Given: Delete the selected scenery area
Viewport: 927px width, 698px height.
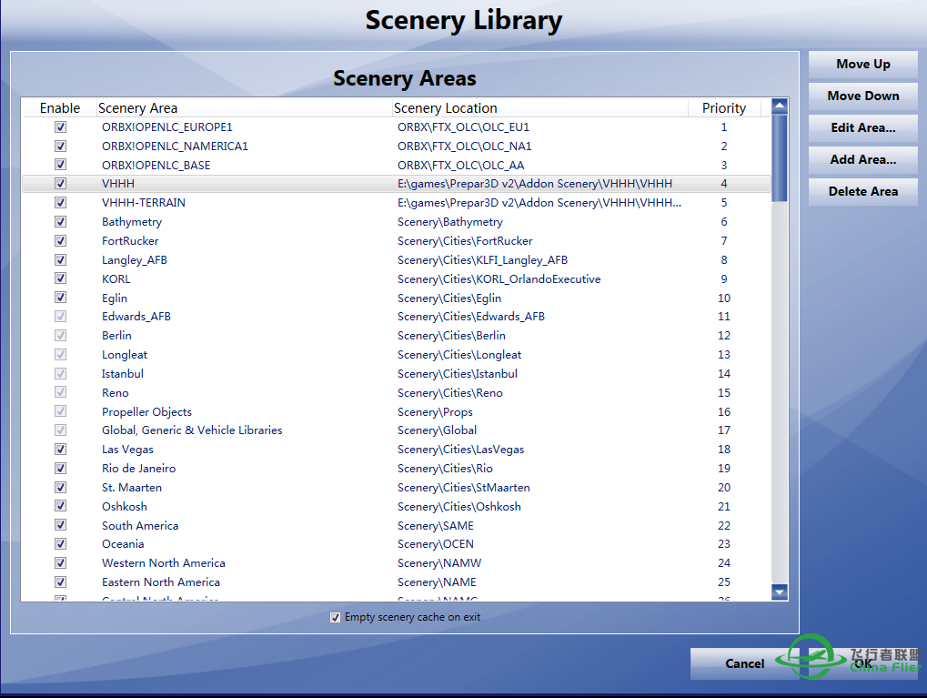Looking at the screenshot, I should 862,192.
